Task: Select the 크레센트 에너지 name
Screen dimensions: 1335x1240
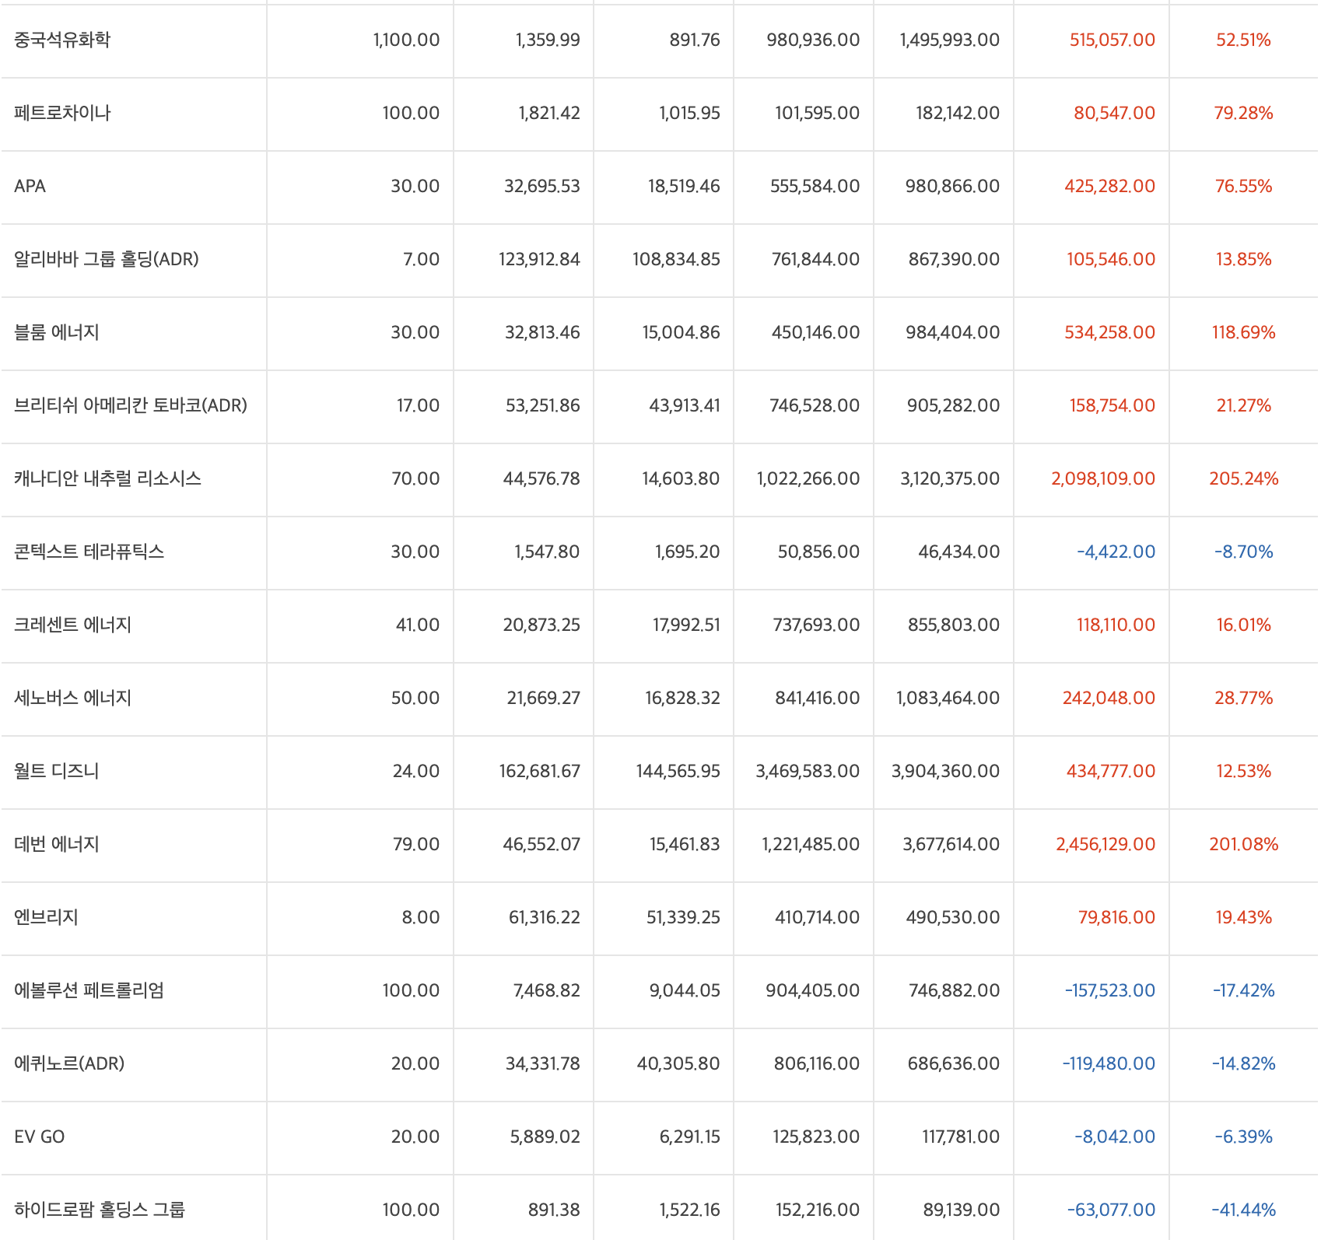Action: [72, 625]
